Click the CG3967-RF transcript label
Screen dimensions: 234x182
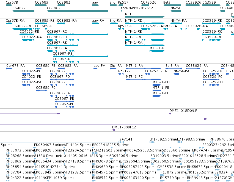(x=62, y=59)
